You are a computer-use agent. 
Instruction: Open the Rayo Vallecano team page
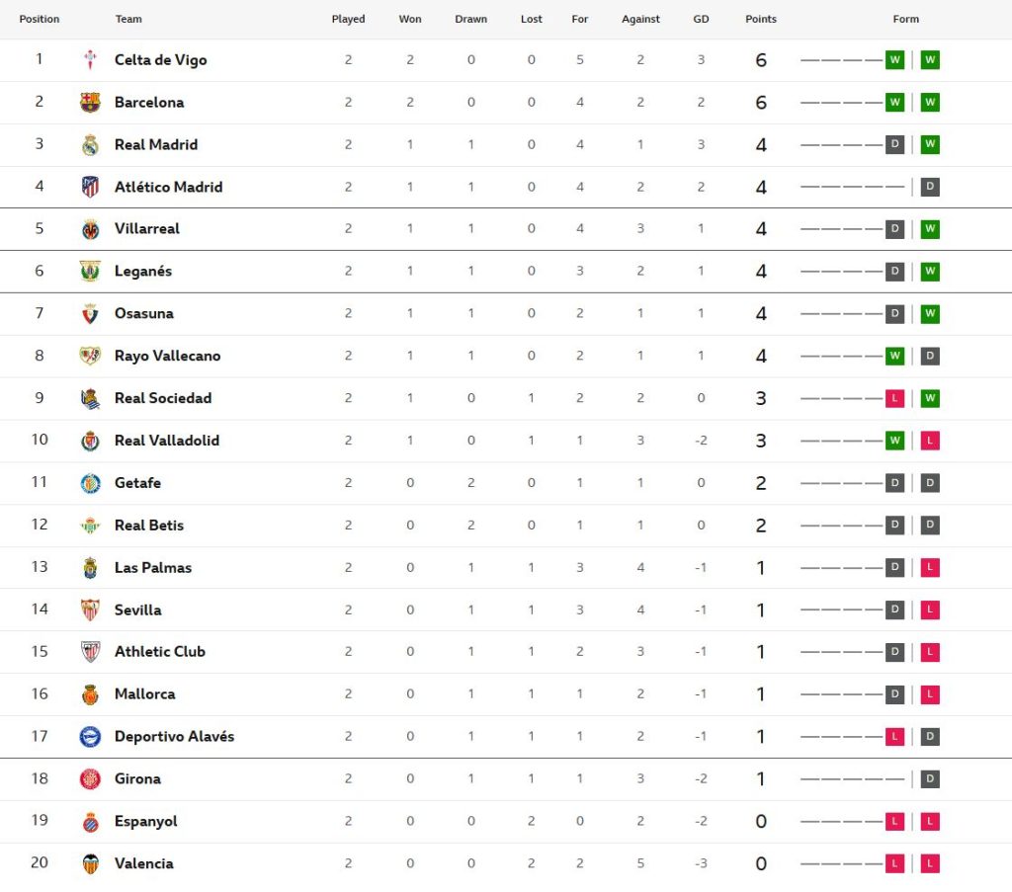pos(167,356)
